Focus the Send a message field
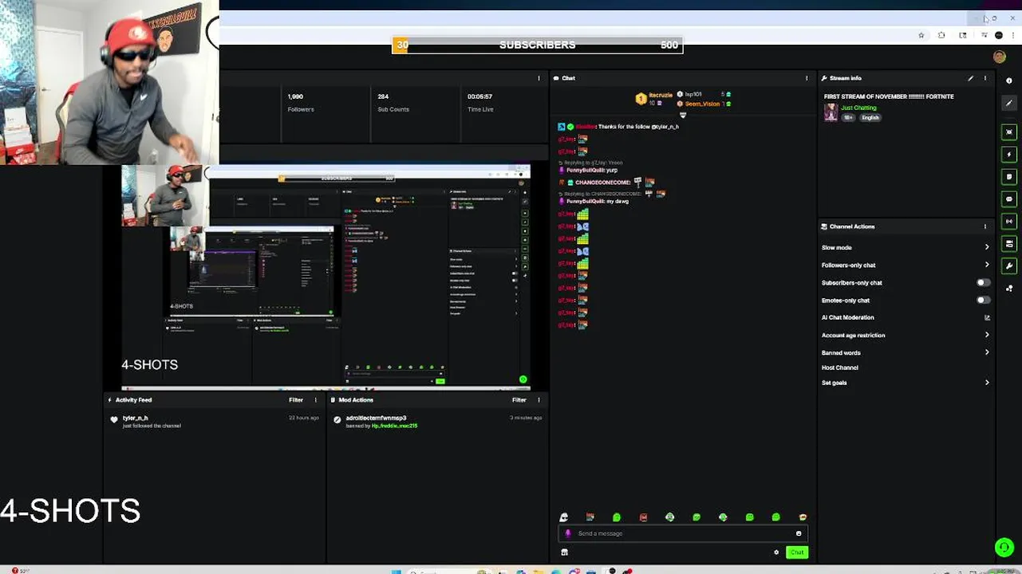 coord(682,533)
